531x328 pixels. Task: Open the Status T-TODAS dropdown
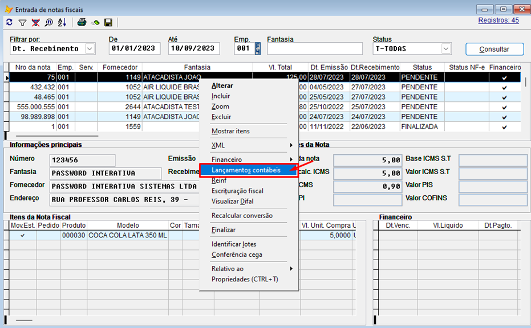(x=445, y=49)
